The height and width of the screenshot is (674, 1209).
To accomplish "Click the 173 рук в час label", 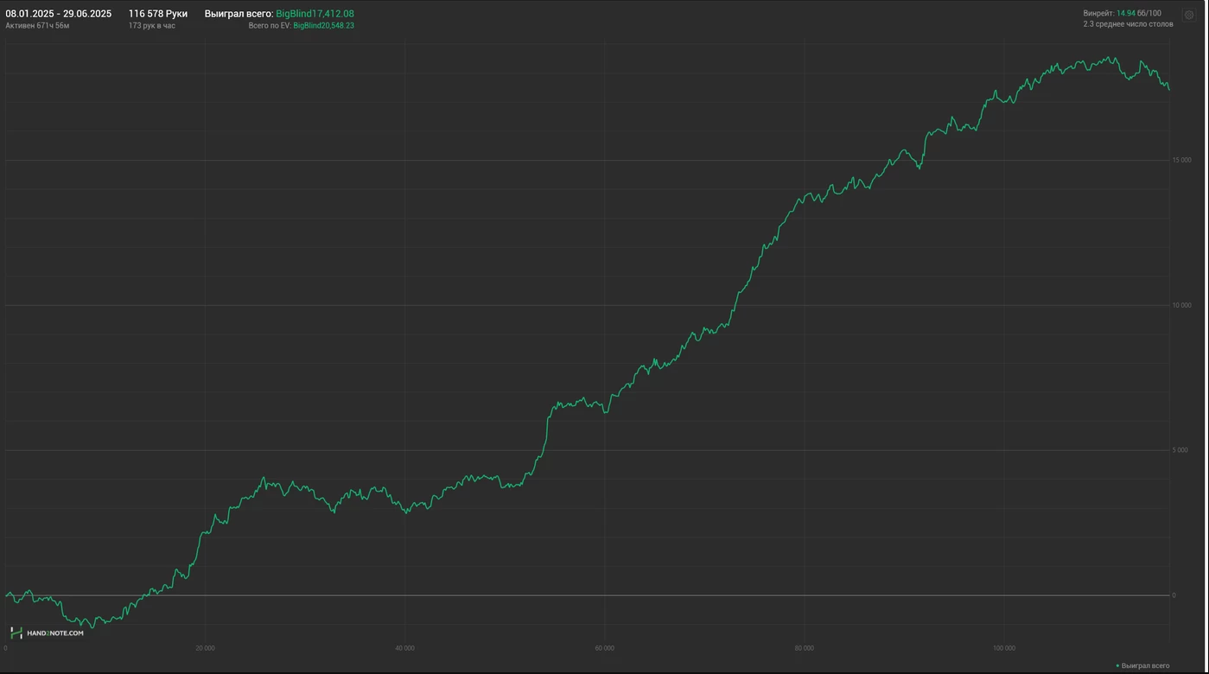I will coord(151,26).
